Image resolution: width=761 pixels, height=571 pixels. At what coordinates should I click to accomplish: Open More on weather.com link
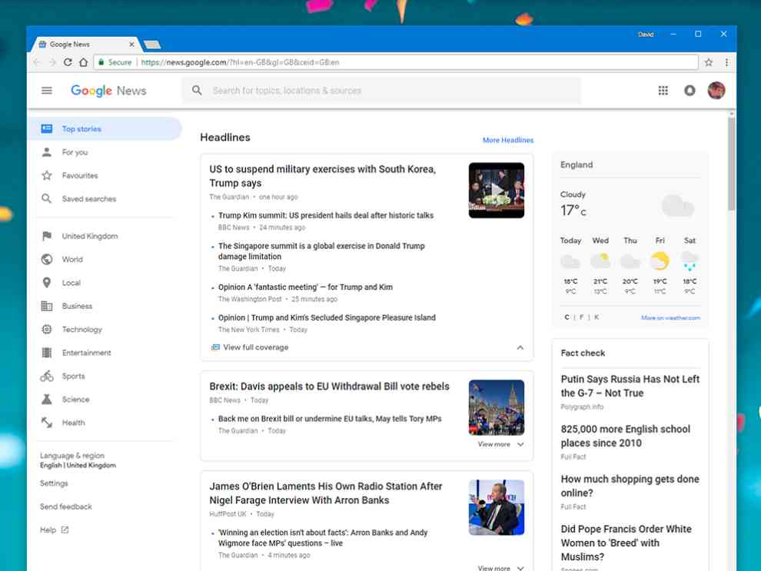[x=670, y=317]
